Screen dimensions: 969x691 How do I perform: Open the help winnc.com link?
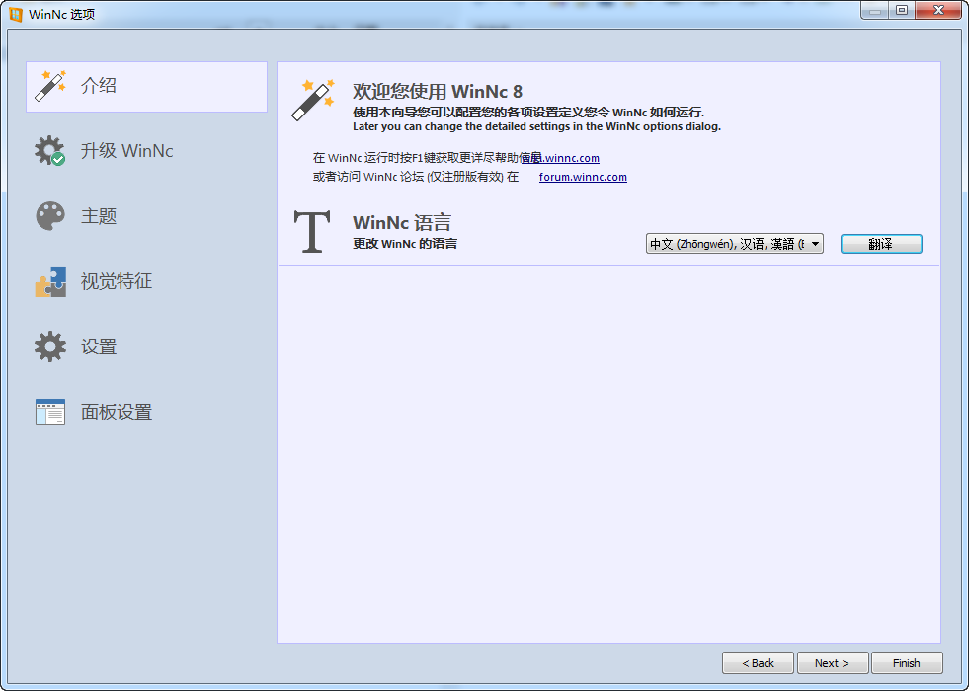[x=563, y=158]
